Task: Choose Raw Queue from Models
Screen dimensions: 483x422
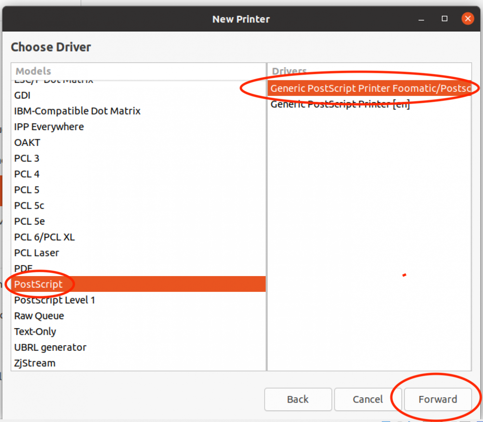Action: [39, 316]
